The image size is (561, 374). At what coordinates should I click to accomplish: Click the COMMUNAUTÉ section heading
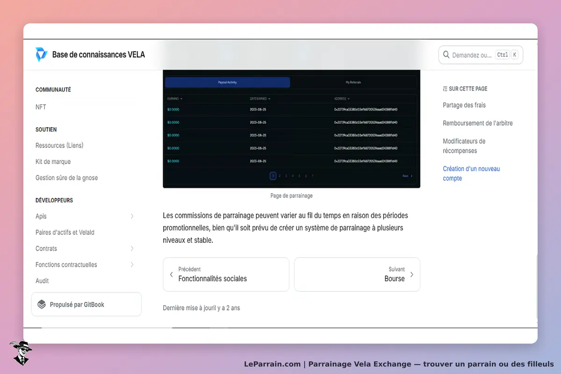click(53, 90)
